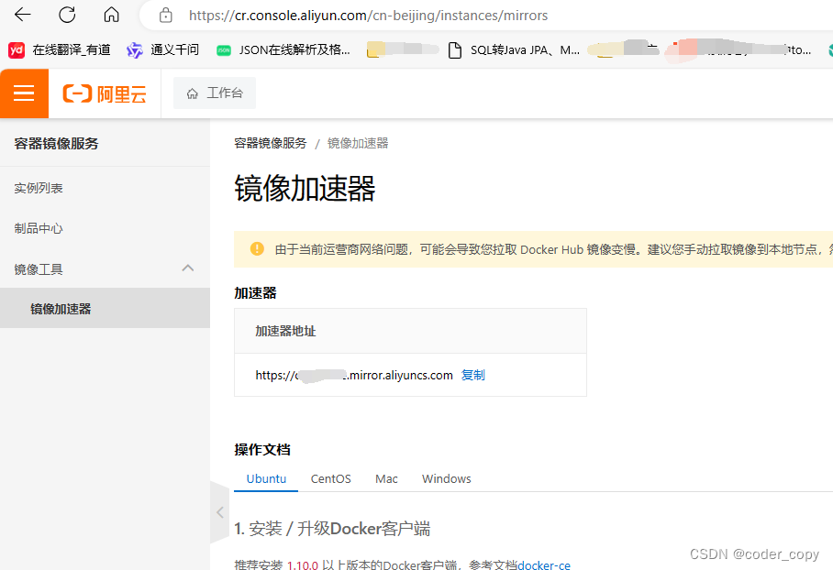833x570 pixels.
Task: Click the 操作文档 section heading
Action: pos(262,450)
